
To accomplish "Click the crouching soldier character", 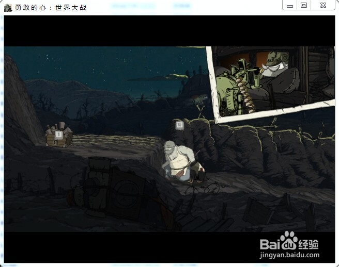I will 184,162.
